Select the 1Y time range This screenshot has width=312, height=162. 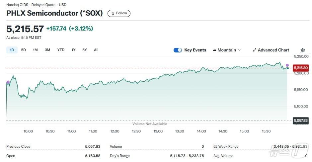[x=73, y=50]
